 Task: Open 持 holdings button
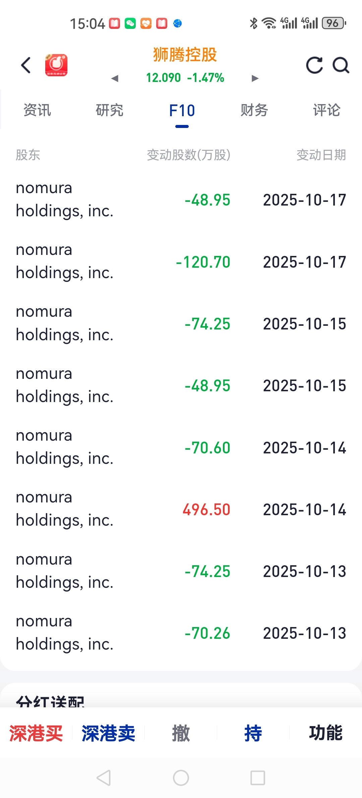pyautogui.click(x=253, y=733)
